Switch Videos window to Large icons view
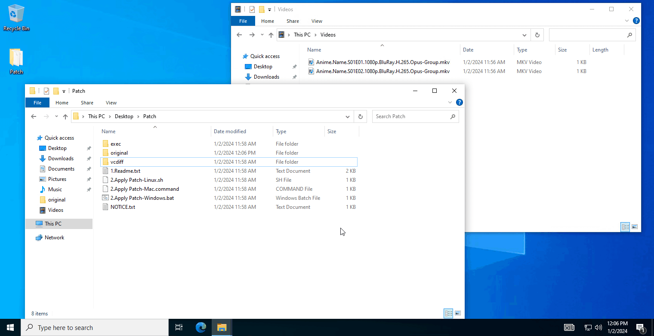654x336 pixels. 635,227
